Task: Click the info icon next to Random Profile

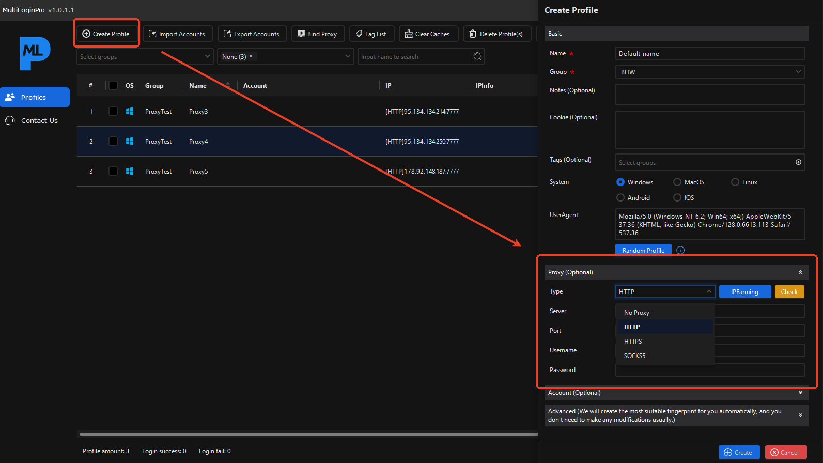Action: click(680, 250)
